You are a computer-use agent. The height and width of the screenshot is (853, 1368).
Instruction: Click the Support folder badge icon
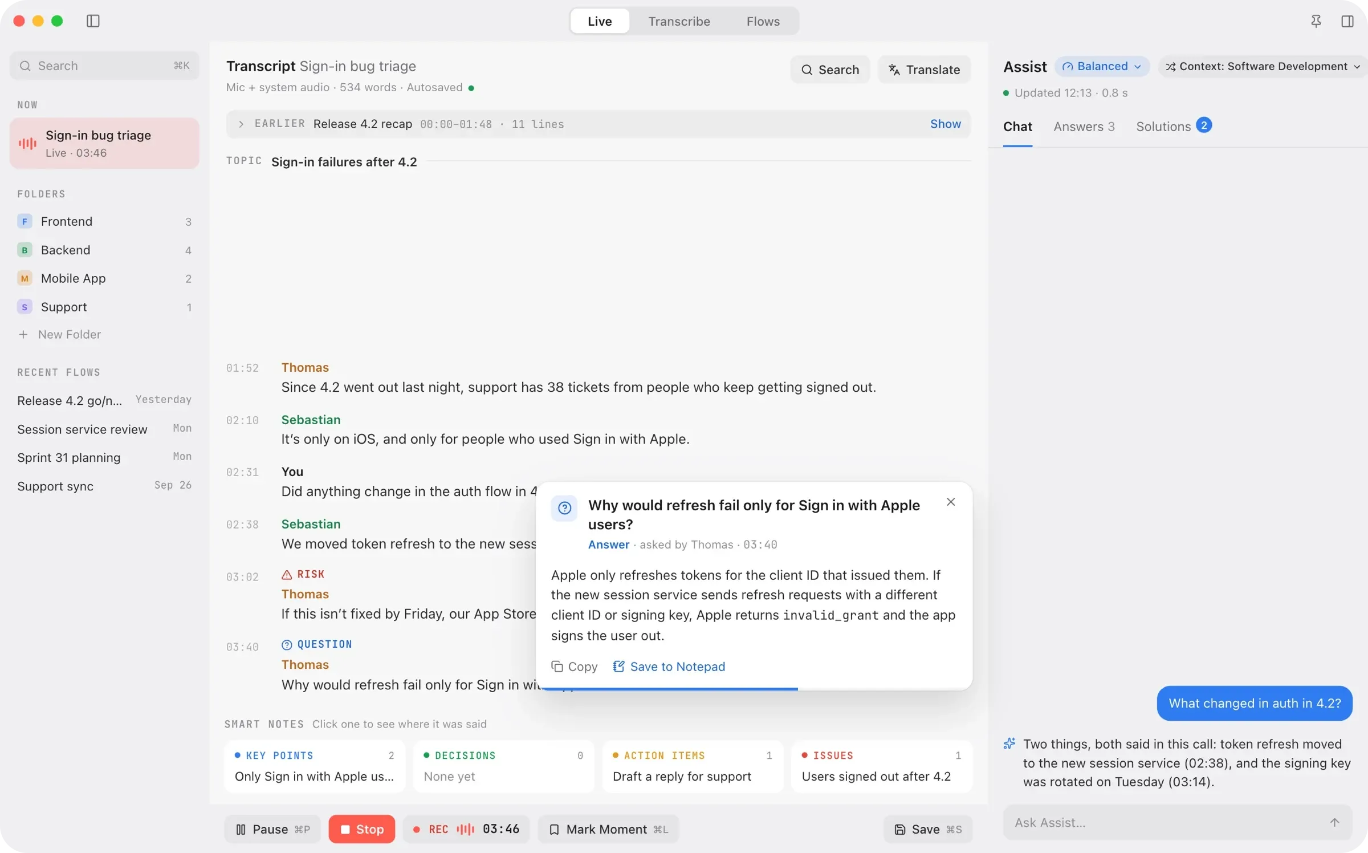coord(25,307)
